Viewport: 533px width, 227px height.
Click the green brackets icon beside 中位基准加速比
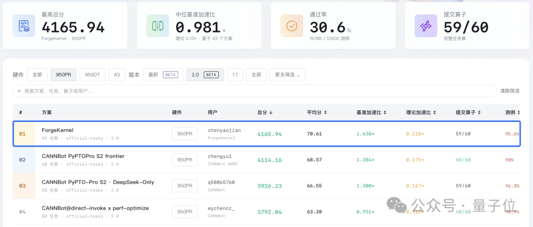158,26
